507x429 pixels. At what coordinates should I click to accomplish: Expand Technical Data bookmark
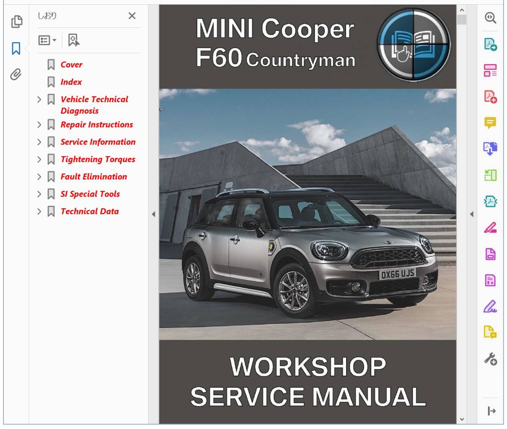(x=39, y=211)
